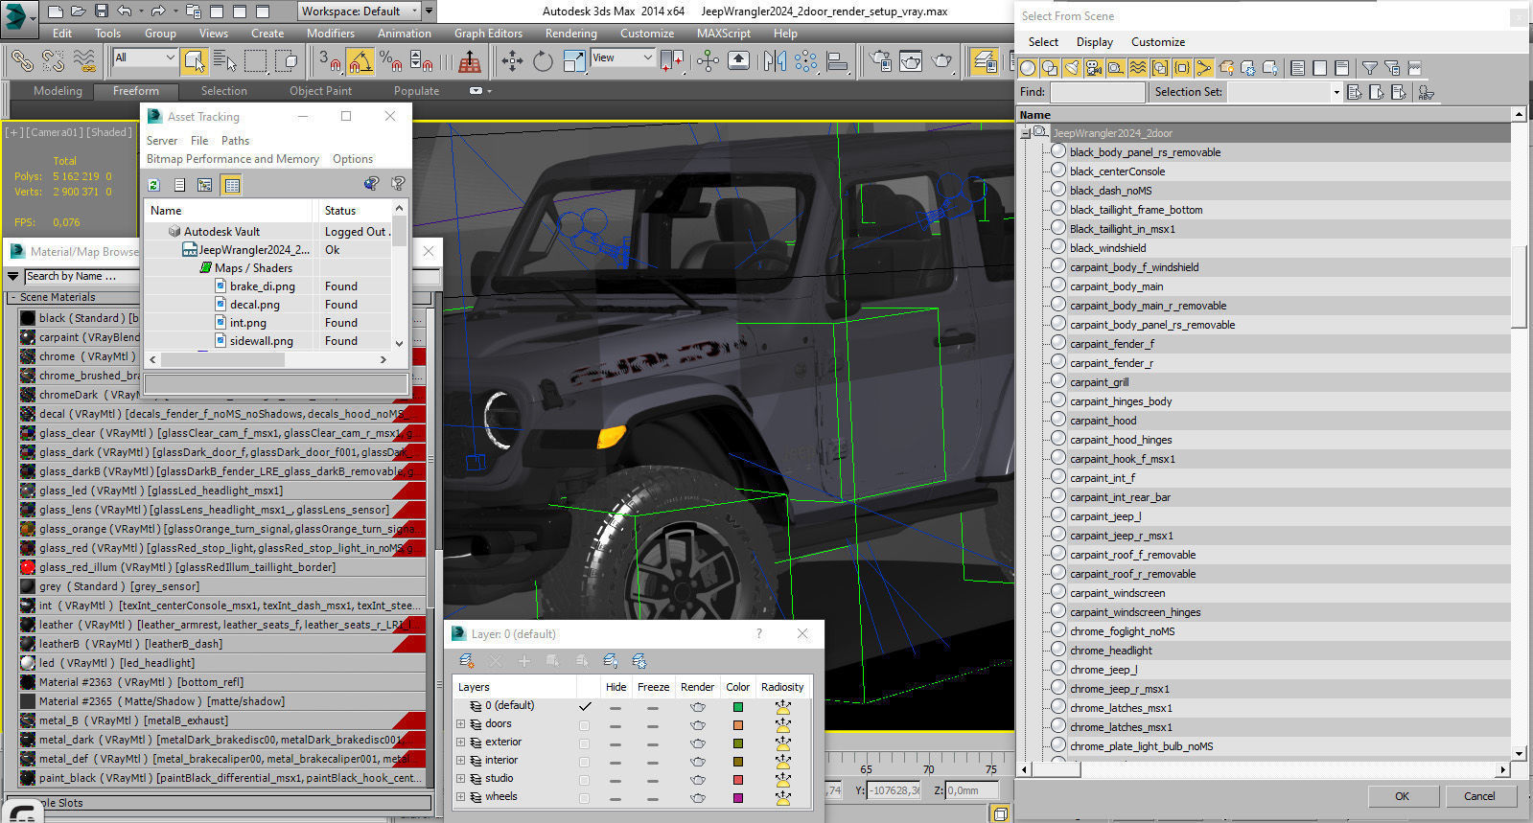Activate the Select Object tool
This screenshot has height=823, width=1533.
point(195,61)
